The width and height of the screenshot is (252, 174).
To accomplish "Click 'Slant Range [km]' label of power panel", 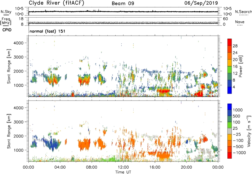I will [x=9, y=66].
